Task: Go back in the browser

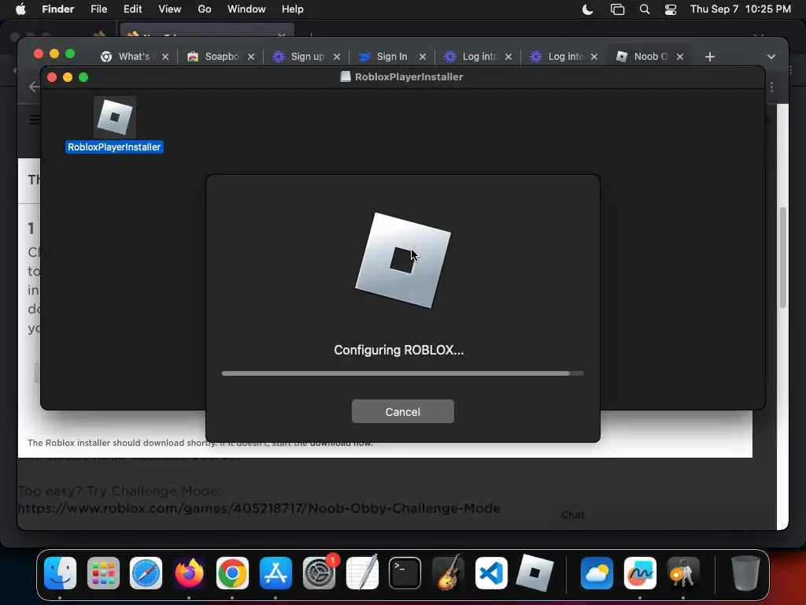Action: 34,87
